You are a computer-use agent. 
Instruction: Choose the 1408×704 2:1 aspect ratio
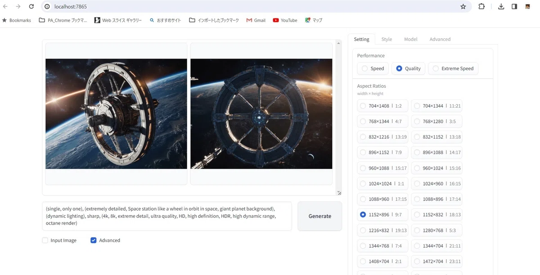[382, 261]
